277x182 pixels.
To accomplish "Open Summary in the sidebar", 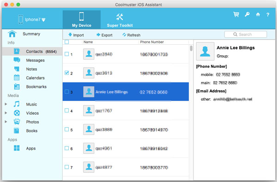I will pyautogui.click(x=31, y=34).
